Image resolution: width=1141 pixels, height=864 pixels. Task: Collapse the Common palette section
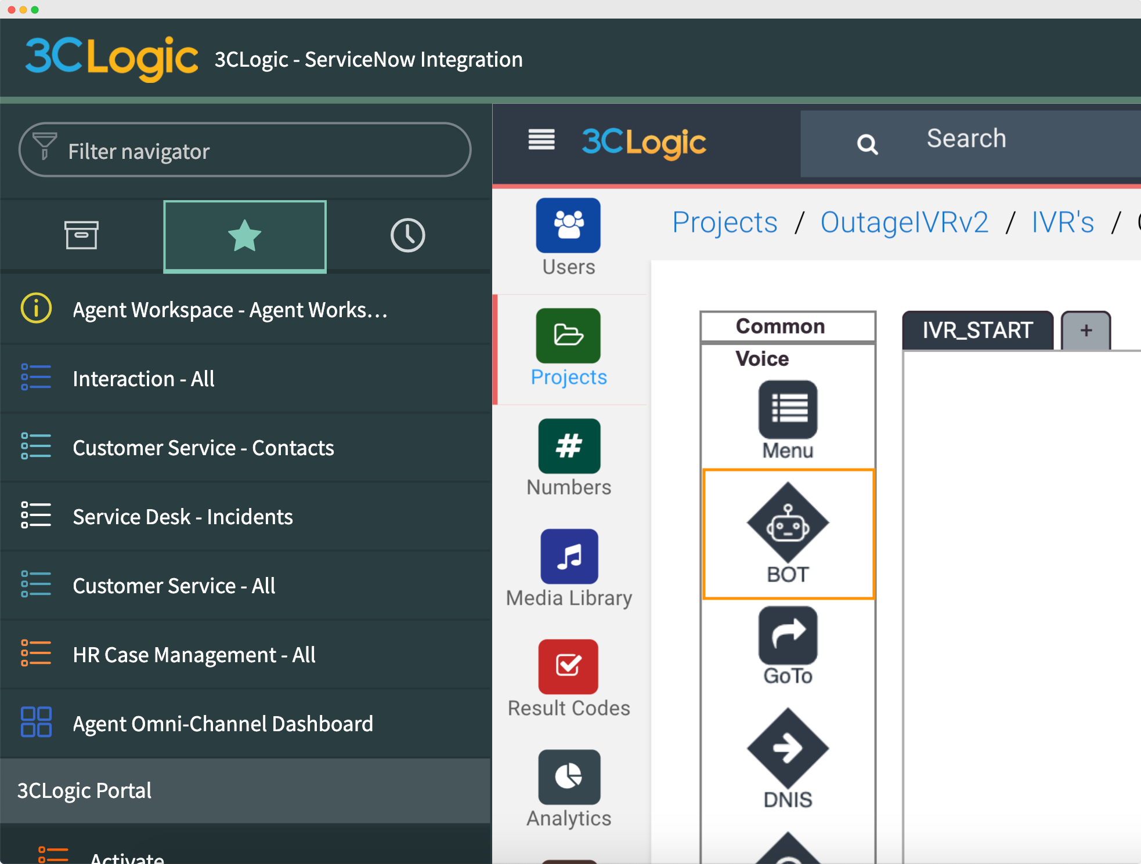780,326
